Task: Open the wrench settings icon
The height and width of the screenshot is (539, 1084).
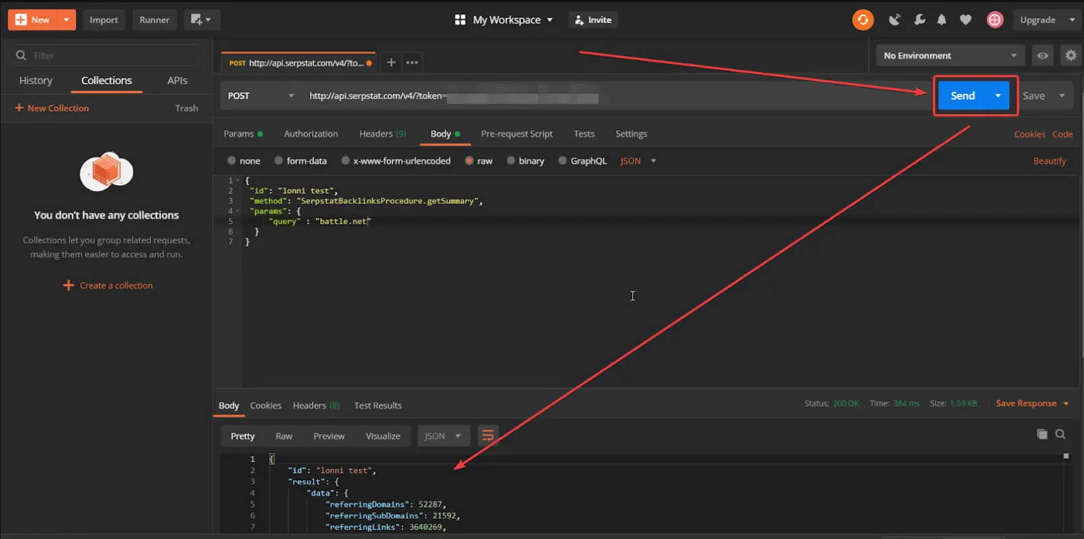Action: tap(920, 20)
